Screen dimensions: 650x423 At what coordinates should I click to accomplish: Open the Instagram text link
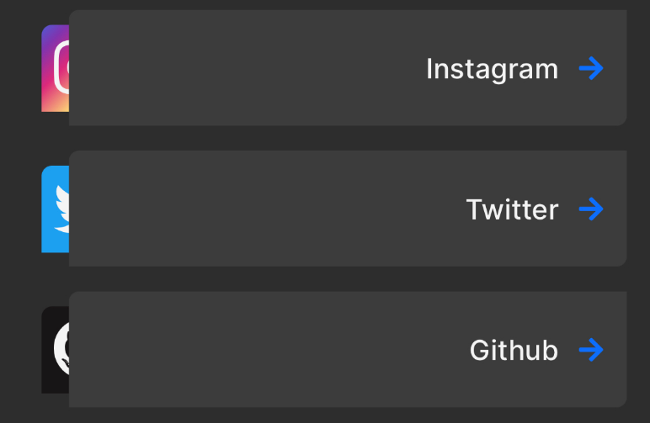492,69
